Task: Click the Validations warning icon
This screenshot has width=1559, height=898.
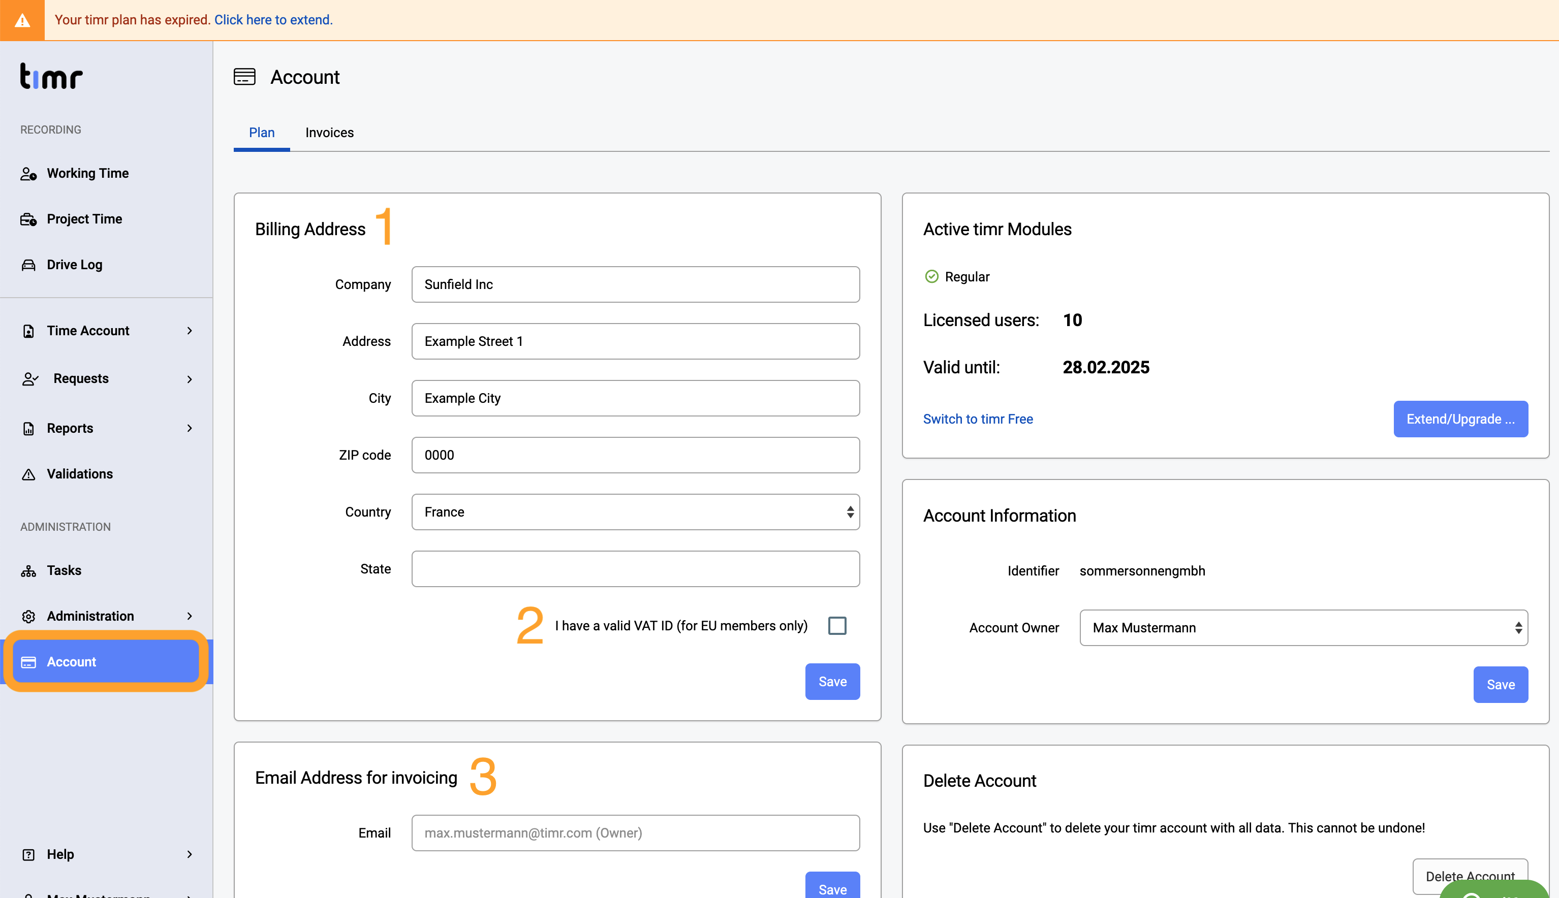Action: coord(28,474)
